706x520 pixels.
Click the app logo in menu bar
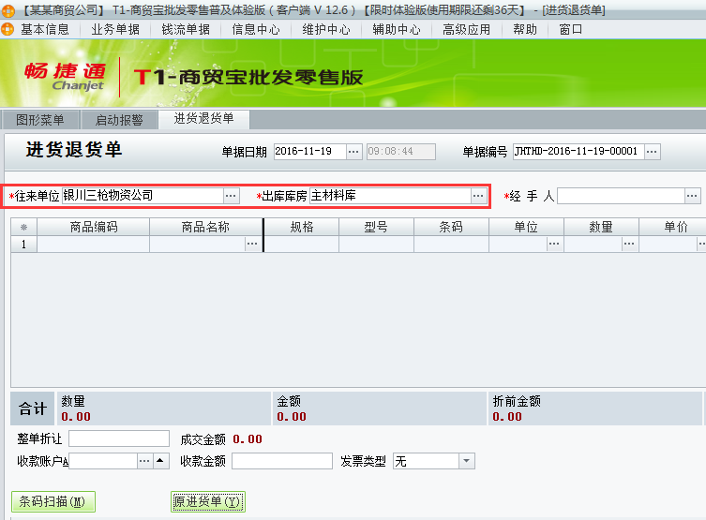[x=8, y=30]
